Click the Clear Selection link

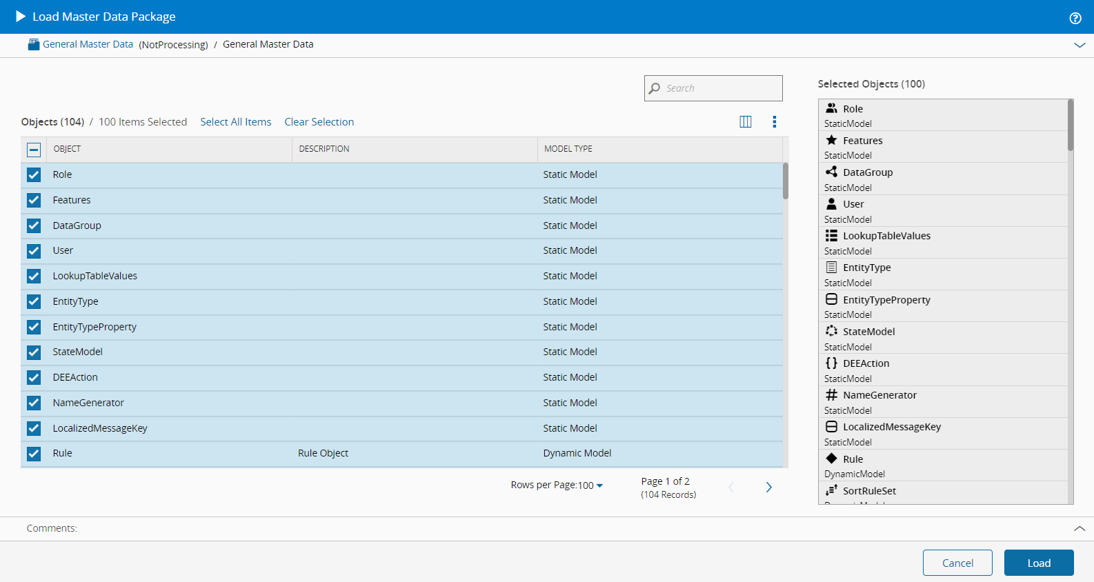(319, 122)
